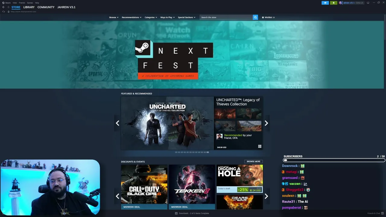Image resolution: width=386 pixels, height=217 pixels.
Task: Click the store URL address text
Action: [x=24, y=11]
